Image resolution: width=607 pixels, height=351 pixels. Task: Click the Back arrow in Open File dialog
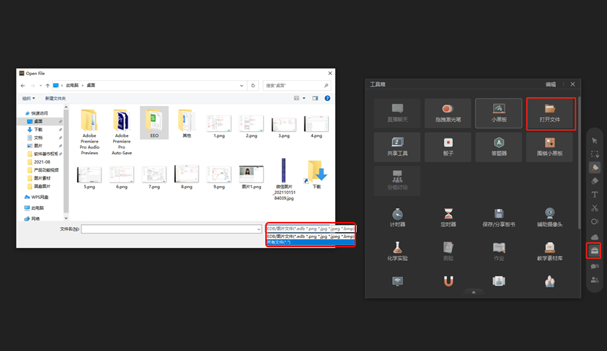click(23, 86)
